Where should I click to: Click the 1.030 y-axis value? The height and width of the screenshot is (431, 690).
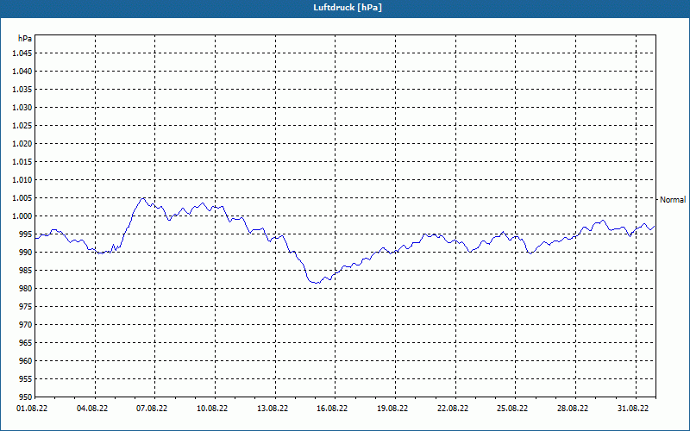[x=22, y=107]
